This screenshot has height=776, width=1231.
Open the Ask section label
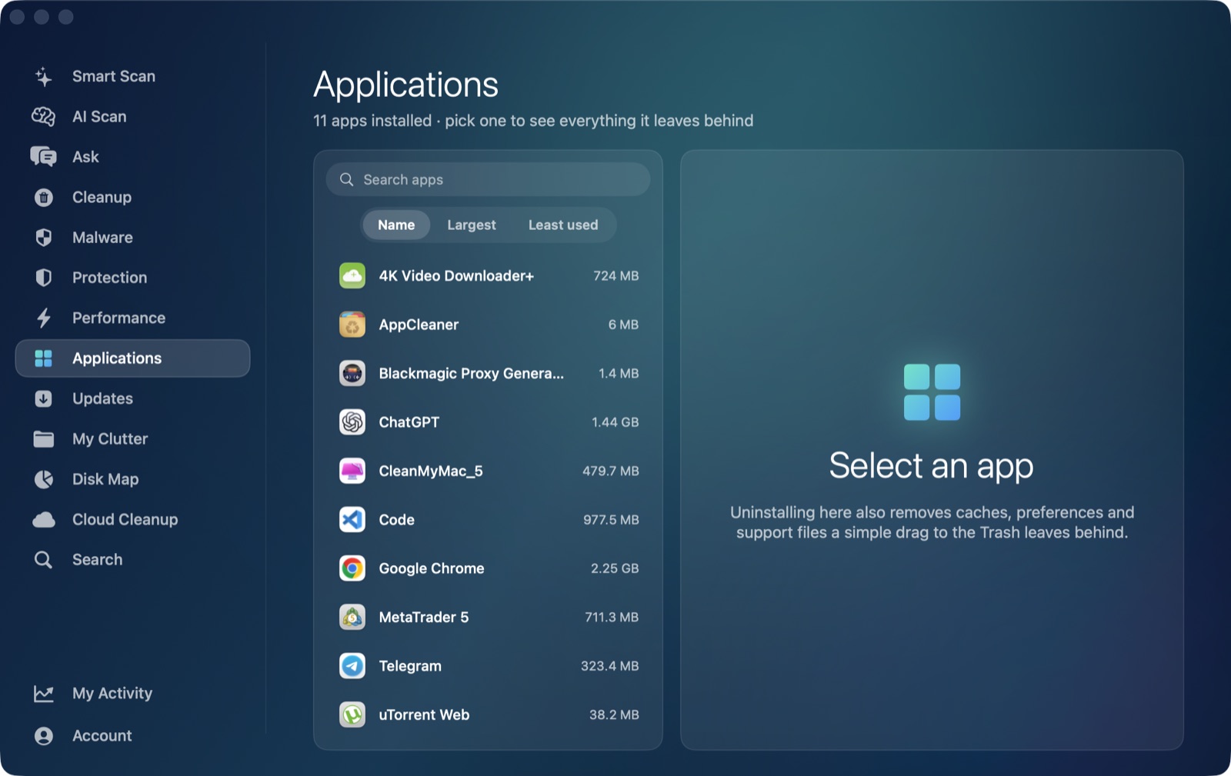click(x=85, y=157)
